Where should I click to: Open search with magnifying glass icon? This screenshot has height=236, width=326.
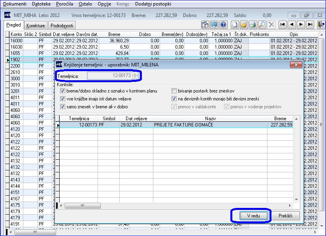pyautogui.click(x=262, y=25)
